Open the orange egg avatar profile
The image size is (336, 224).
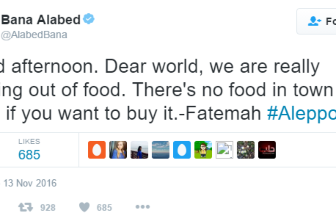pos(97,150)
